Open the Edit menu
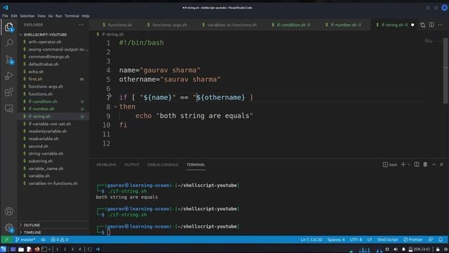The height and width of the screenshot is (253, 449). (14, 16)
